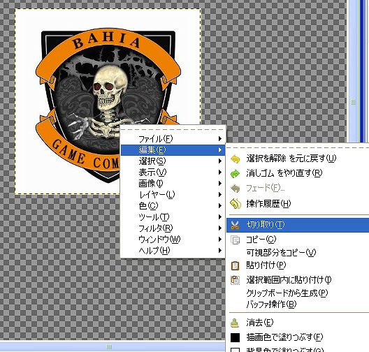Open the レイヤー(L) menu entry
Image resolution: width=369 pixels, height=352 pixels.
[173, 195]
